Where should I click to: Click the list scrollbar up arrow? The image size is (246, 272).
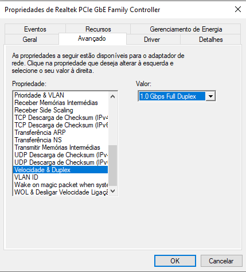pyautogui.click(x=113, y=96)
